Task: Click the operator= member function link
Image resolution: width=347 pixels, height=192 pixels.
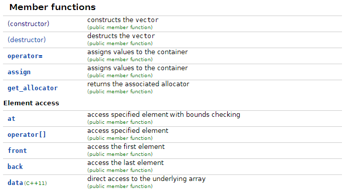Action: pyautogui.click(x=25, y=56)
